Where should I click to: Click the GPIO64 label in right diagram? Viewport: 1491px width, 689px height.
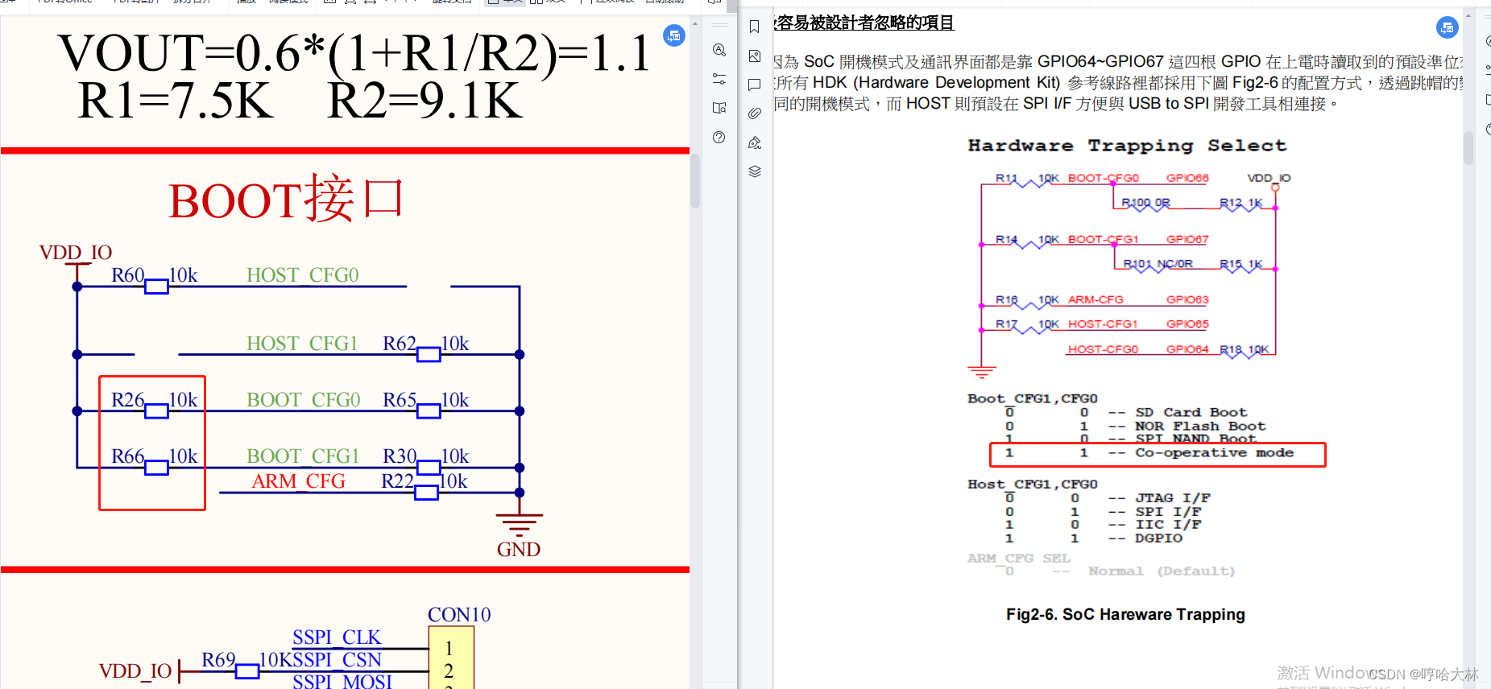pos(1187,349)
